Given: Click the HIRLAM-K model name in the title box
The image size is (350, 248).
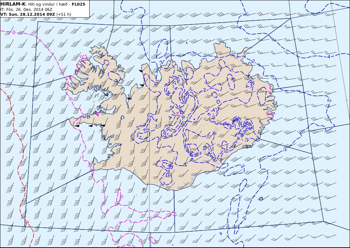Looking at the screenshot, I should pyautogui.click(x=13, y=4).
